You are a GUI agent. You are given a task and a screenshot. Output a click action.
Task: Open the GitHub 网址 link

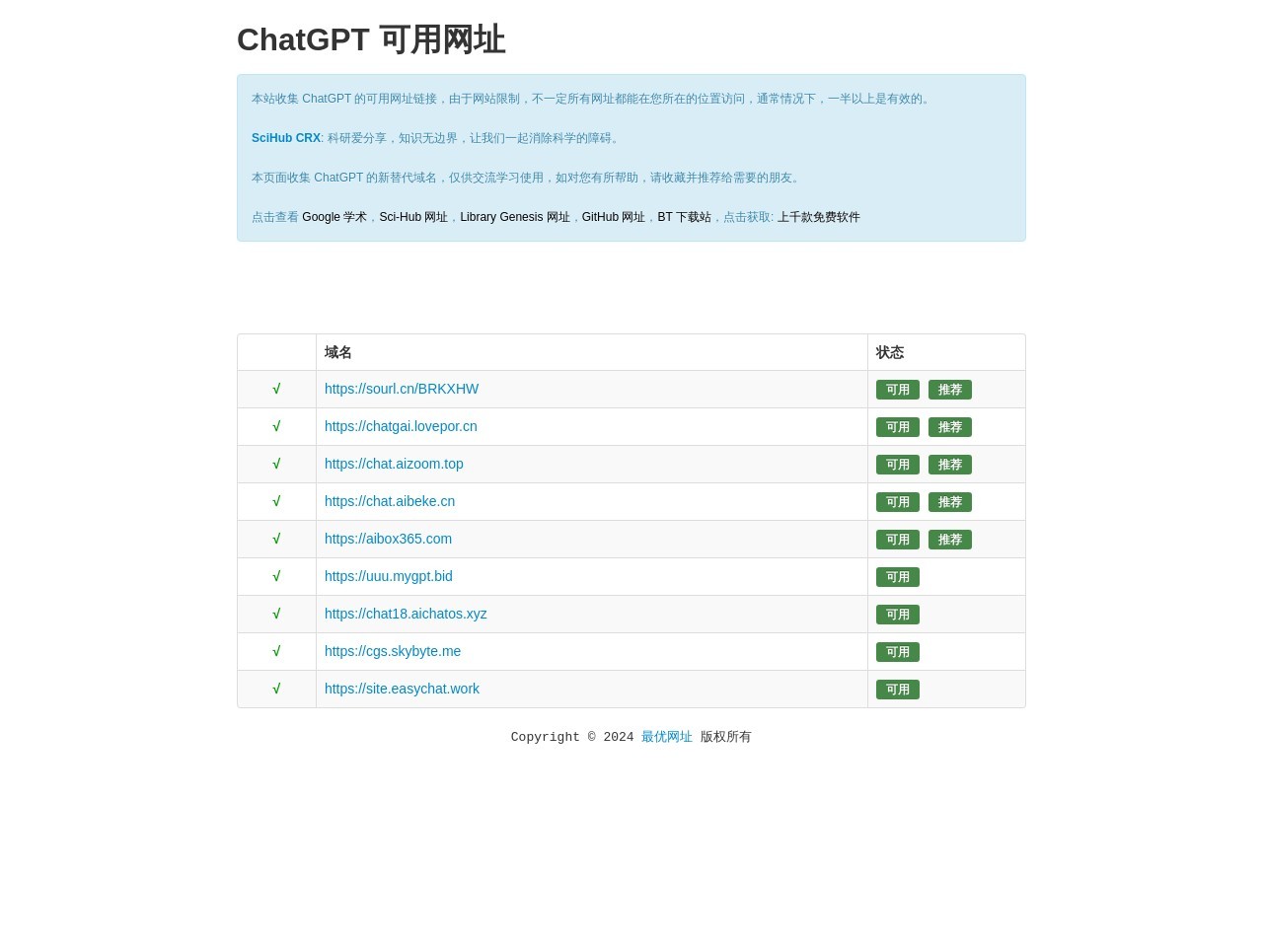614,217
